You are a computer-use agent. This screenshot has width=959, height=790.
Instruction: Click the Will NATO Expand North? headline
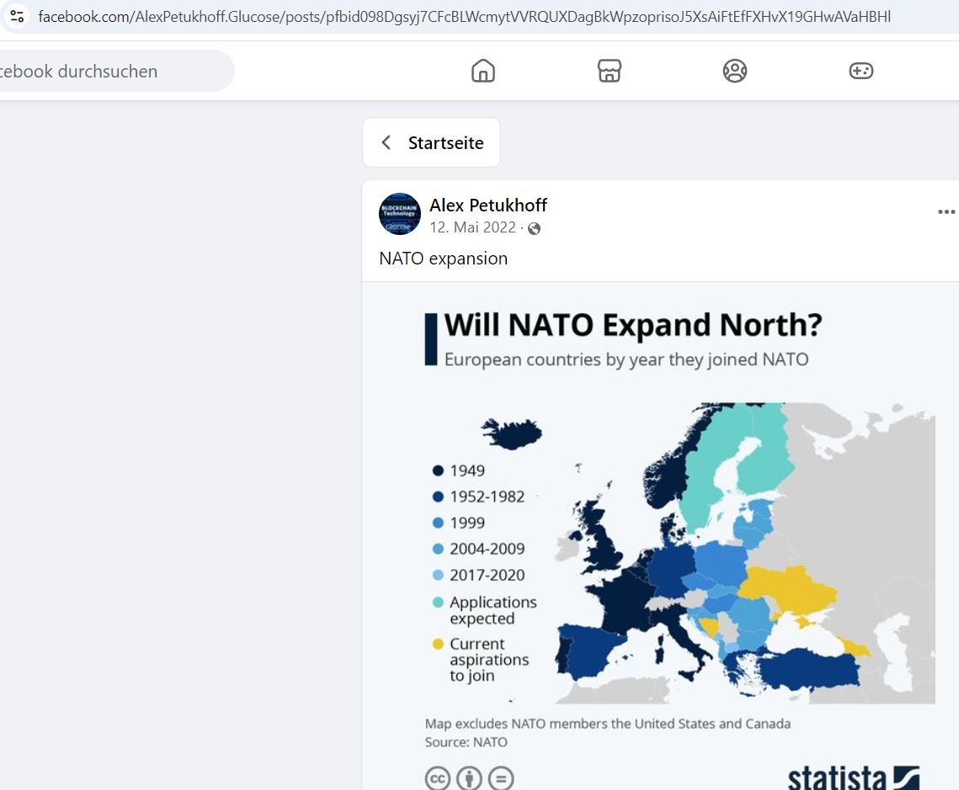tap(633, 324)
